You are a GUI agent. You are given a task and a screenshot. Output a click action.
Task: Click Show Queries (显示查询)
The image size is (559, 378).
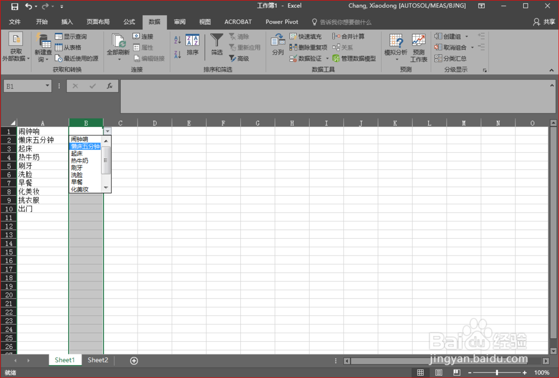[x=71, y=36]
